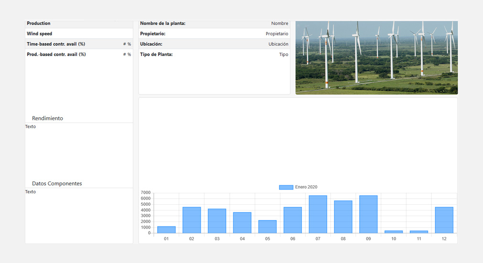
Task: Click the wind turbine farm photo
Action: 376,57
